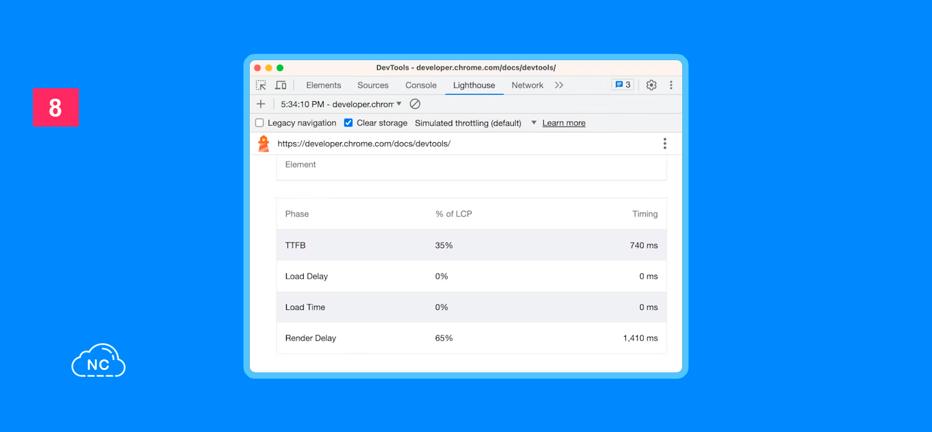Select the Load Time row label
The width and height of the screenshot is (932, 432).
tap(305, 307)
